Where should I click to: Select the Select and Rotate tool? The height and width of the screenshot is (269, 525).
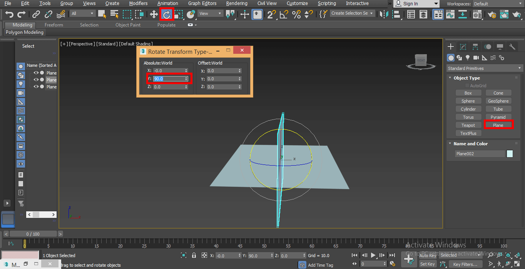167,14
